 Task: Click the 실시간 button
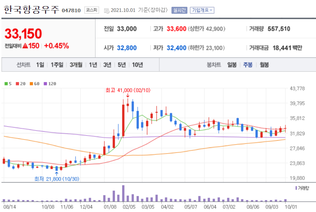pos(179,10)
